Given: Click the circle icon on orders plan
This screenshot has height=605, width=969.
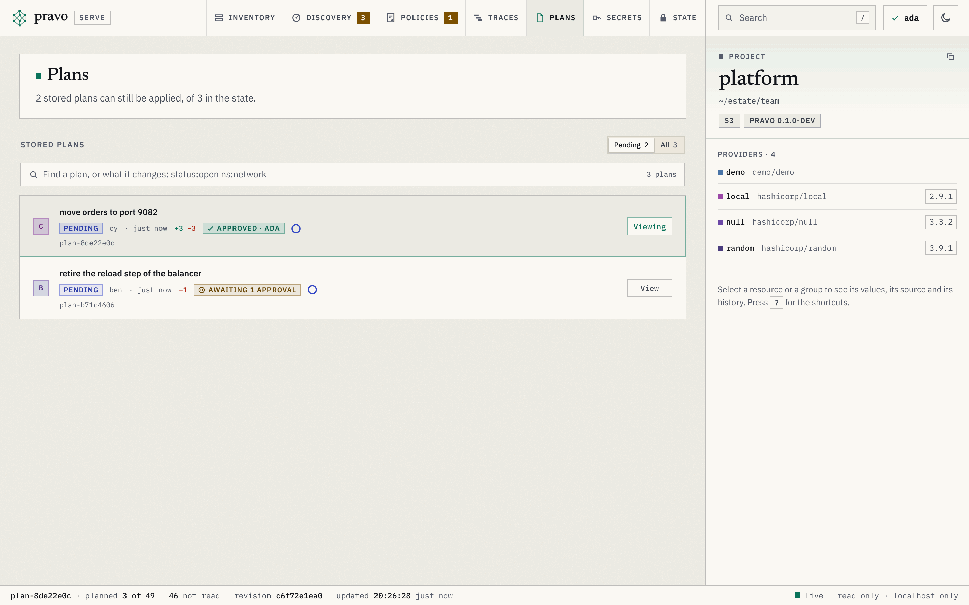Looking at the screenshot, I should pyautogui.click(x=296, y=229).
